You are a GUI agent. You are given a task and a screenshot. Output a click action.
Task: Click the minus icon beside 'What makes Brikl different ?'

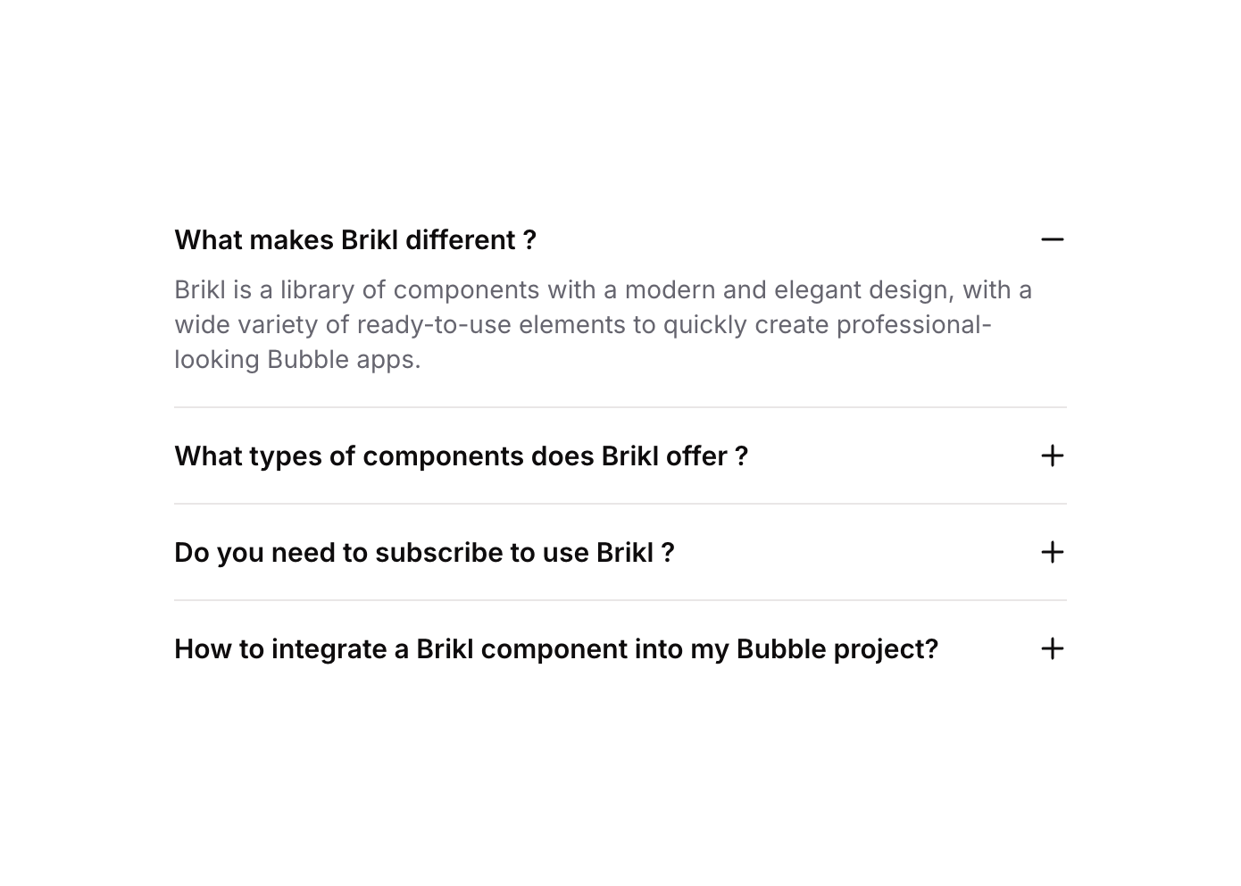pyautogui.click(x=1053, y=239)
